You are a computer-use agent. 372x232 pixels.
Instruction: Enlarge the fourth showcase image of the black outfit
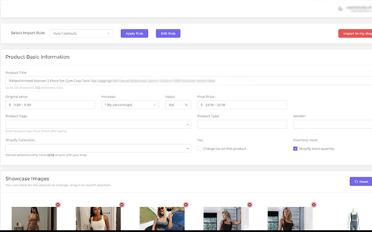226,219
